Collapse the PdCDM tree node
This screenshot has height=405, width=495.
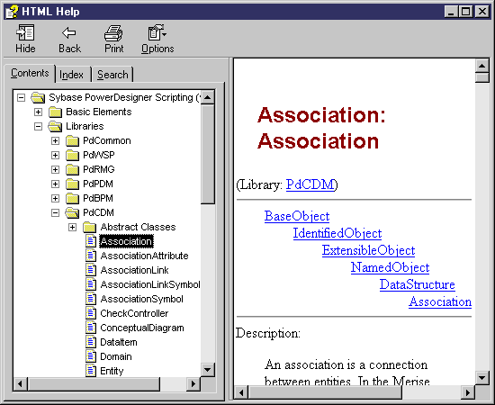coord(55,212)
